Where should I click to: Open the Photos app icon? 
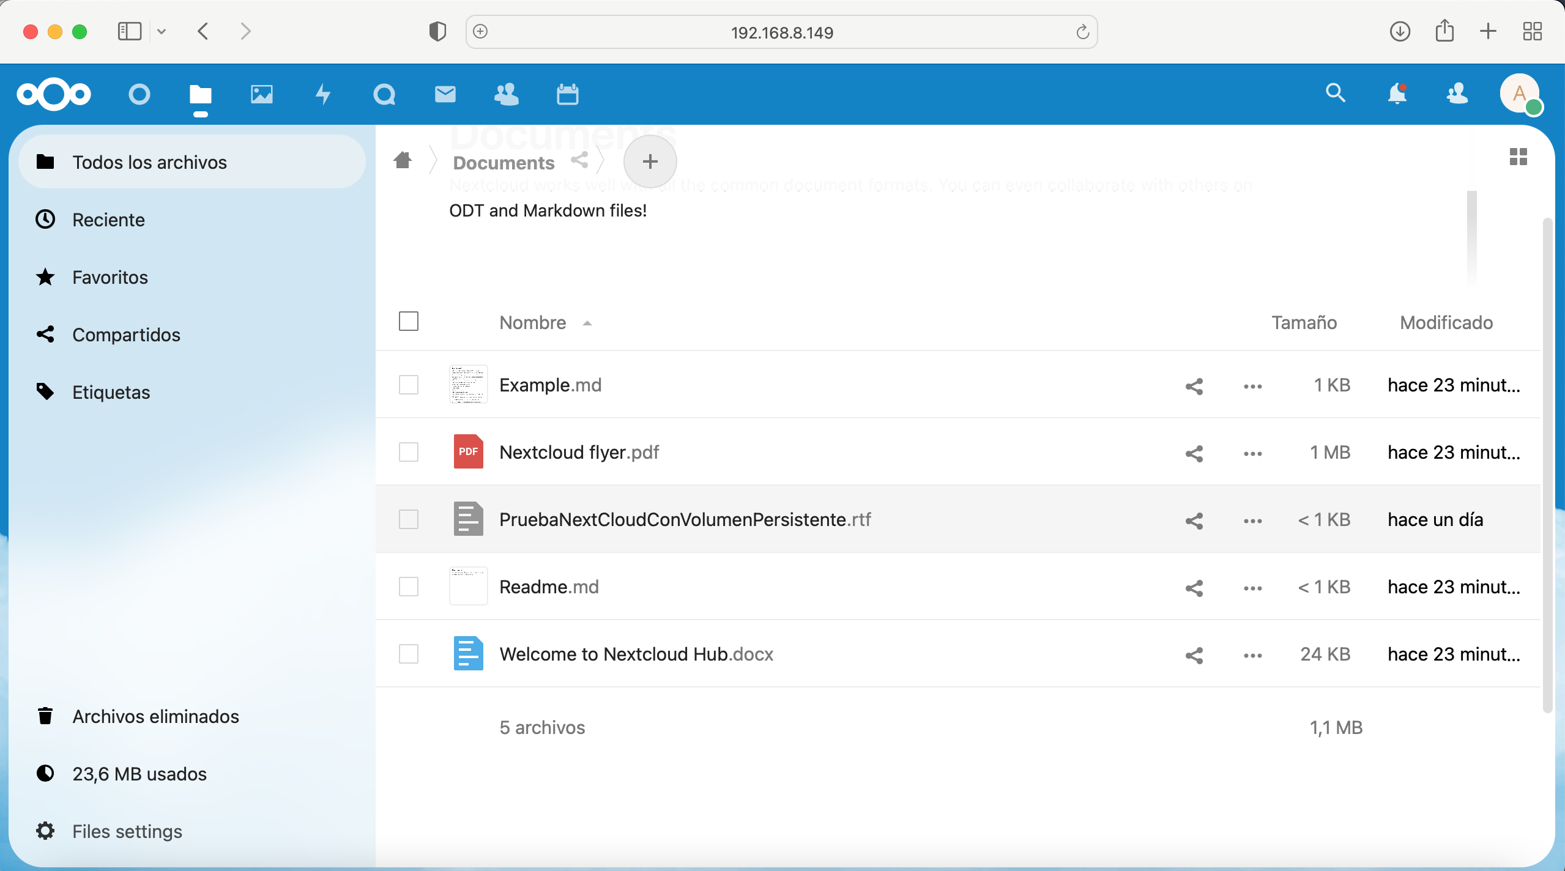(262, 95)
